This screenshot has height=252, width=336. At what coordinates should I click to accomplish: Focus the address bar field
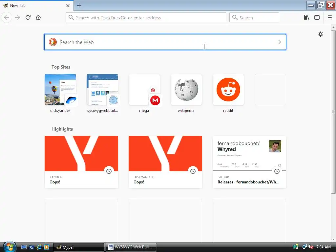146,18
